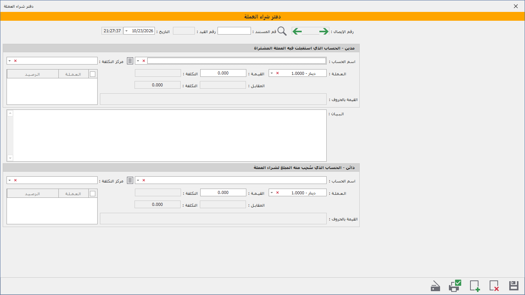Tick the credit balance table header checkbox
Screen dimensions: 525x295
(x=93, y=194)
